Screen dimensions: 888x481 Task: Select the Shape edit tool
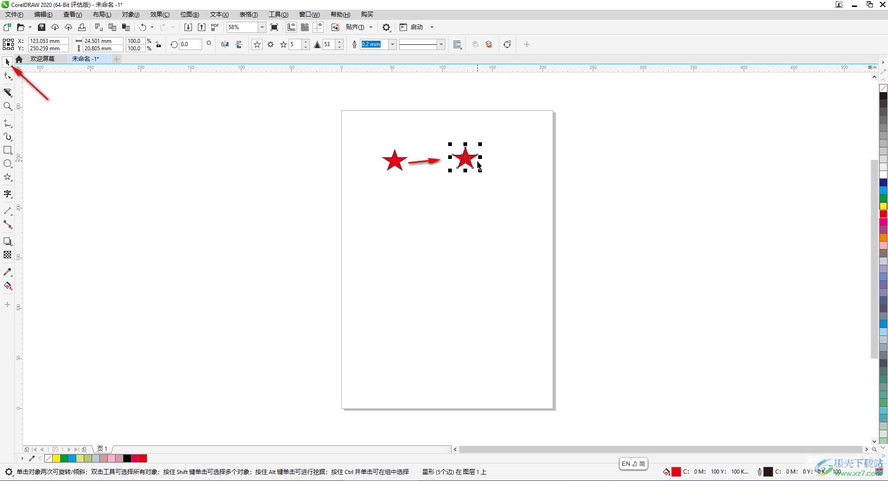click(x=7, y=76)
